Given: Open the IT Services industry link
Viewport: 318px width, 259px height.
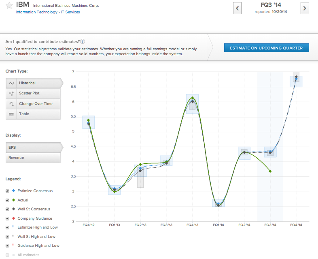Looking at the screenshot, I should coord(70,12).
